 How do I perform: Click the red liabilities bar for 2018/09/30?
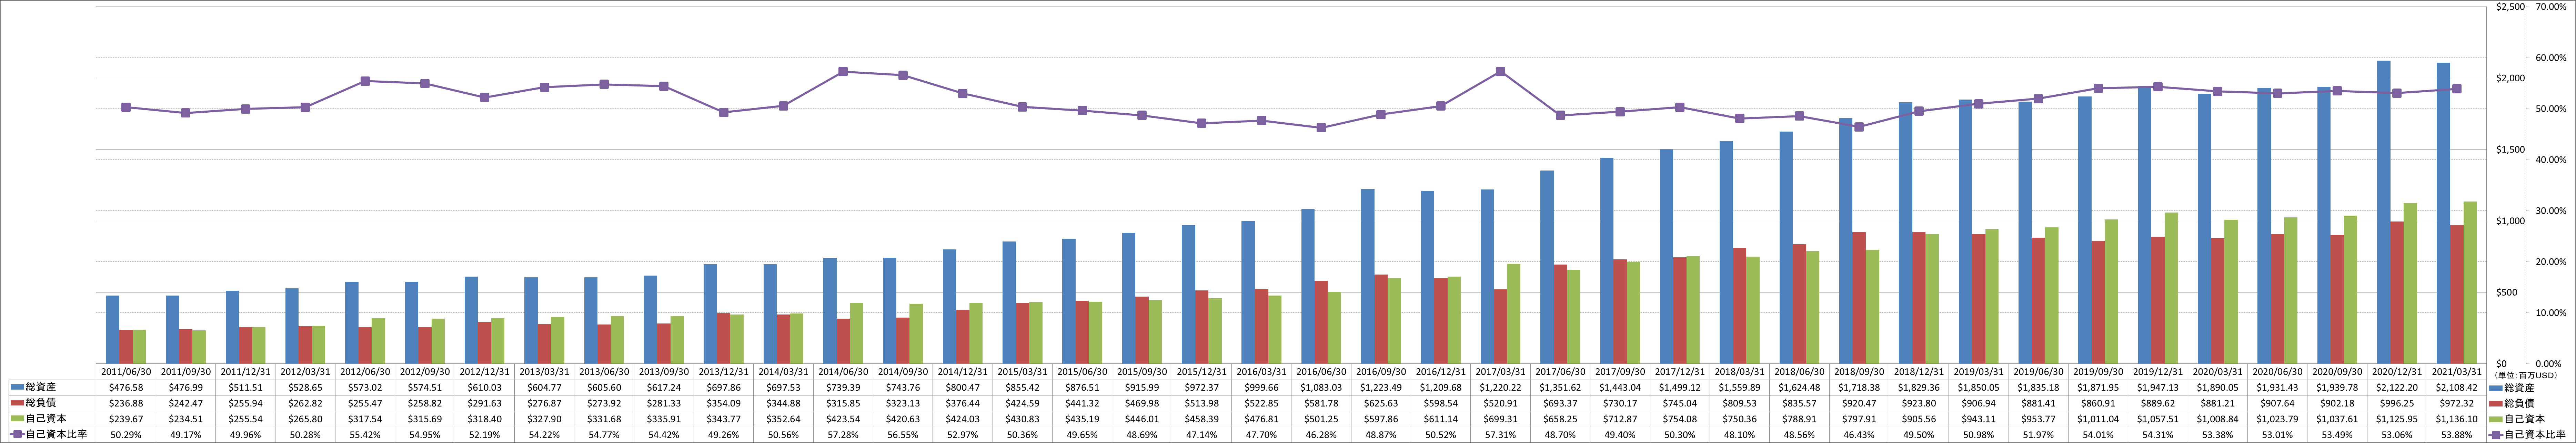click(x=1859, y=298)
